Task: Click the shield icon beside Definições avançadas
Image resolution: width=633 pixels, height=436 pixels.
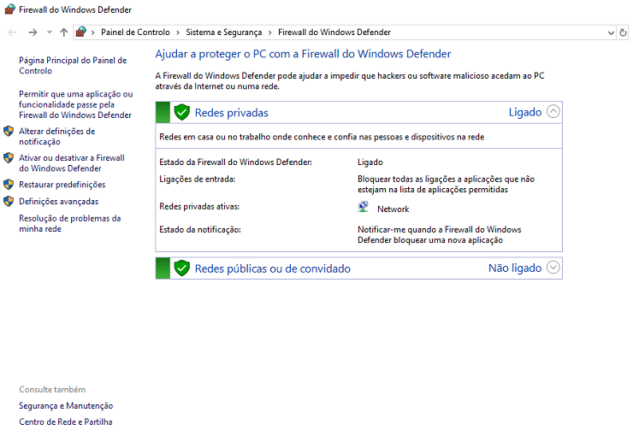Action: (9, 201)
